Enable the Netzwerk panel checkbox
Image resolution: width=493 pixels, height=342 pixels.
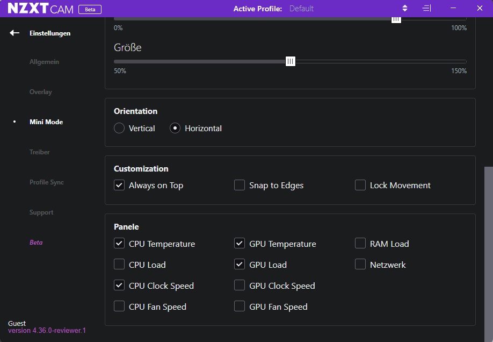(360, 265)
